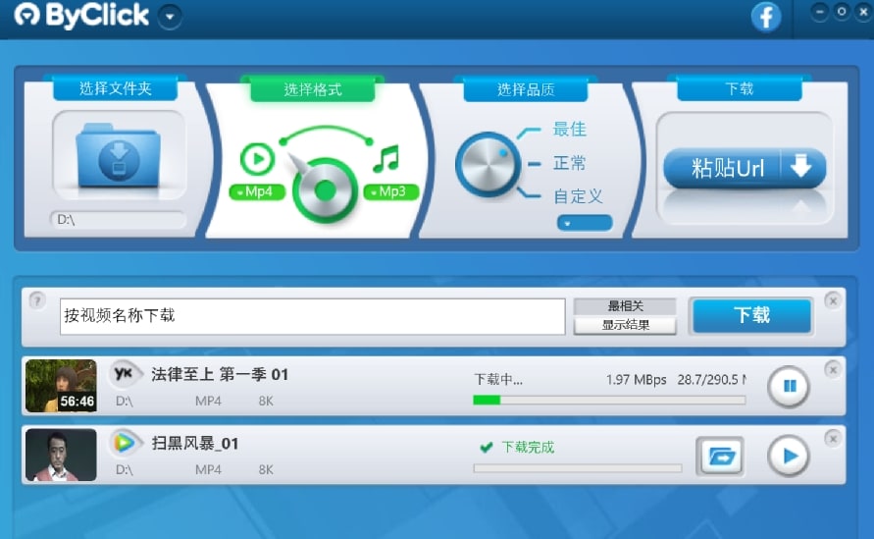The image size is (874, 539).
Task: Open the Mp4 format dropdown
Action: pyautogui.click(x=257, y=191)
